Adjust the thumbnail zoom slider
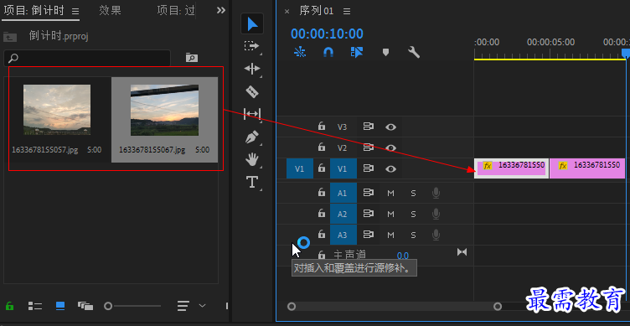The width and height of the screenshot is (630, 326). pos(108,306)
